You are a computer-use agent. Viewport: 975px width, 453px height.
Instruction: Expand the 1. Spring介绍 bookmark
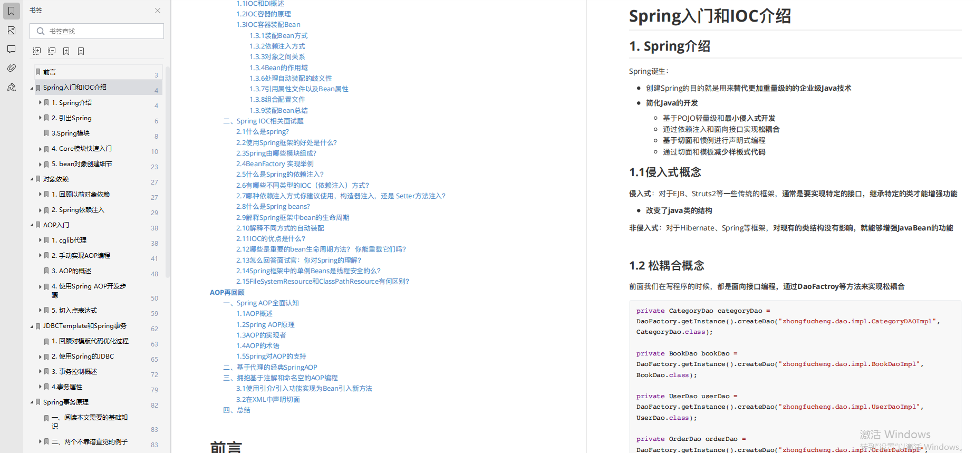pyautogui.click(x=40, y=103)
